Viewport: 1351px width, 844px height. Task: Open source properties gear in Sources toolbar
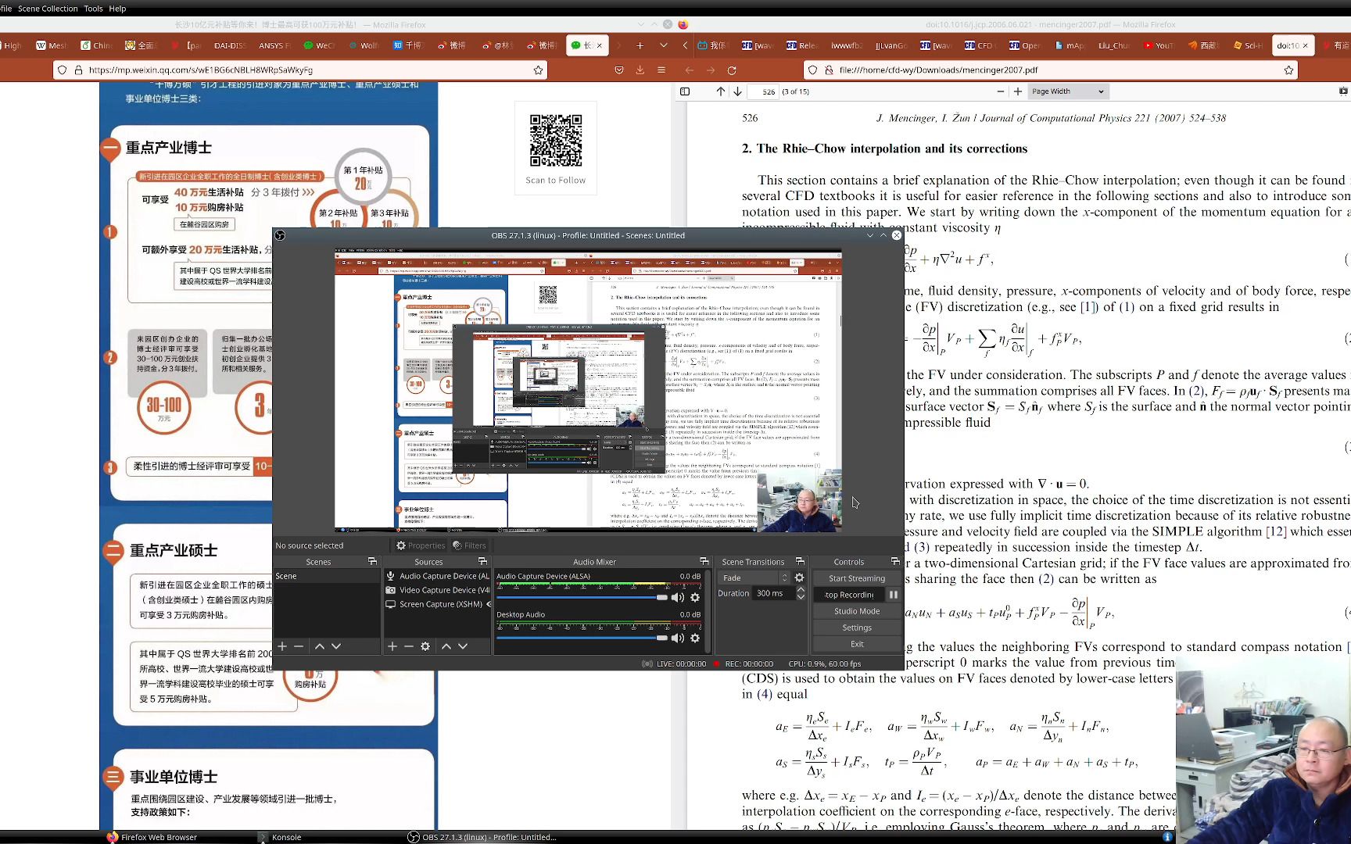(425, 646)
